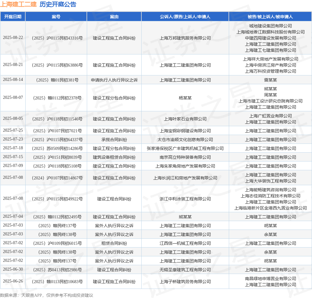Select case number 赣0112民初2495号

click(57, 217)
